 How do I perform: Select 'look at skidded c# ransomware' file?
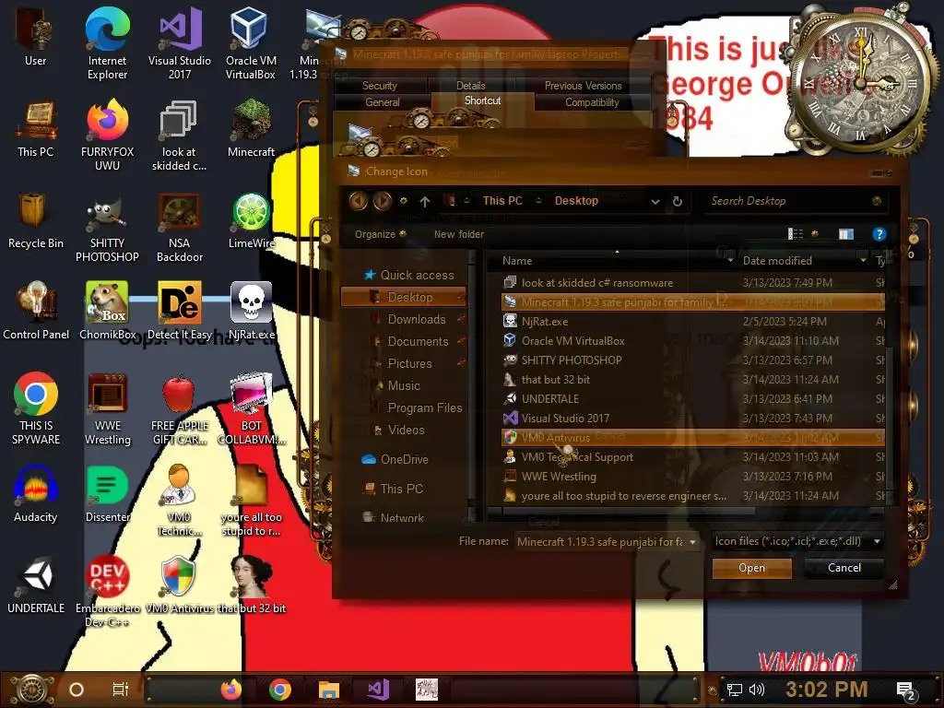[692, 282]
